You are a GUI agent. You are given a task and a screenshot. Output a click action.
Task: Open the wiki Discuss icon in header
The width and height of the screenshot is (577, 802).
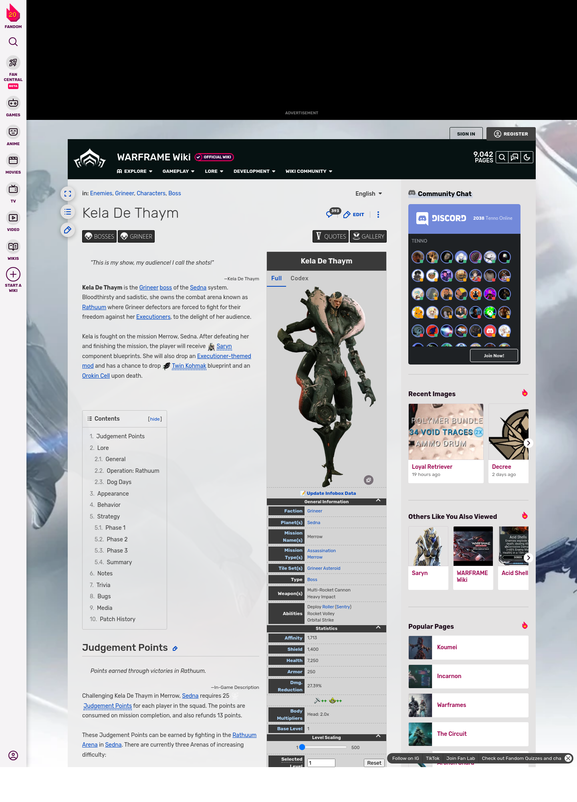coord(514,157)
